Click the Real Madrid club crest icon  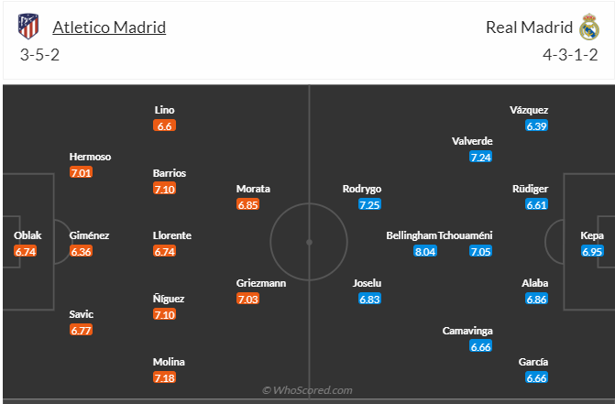(587, 27)
